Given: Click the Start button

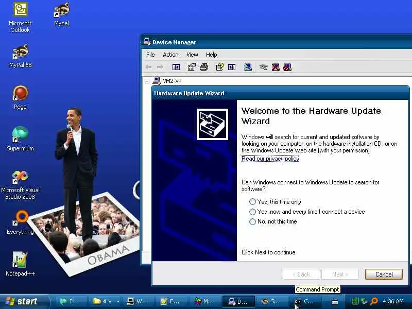Looking at the screenshot, I should pyautogui.click(x=24, y=301).
